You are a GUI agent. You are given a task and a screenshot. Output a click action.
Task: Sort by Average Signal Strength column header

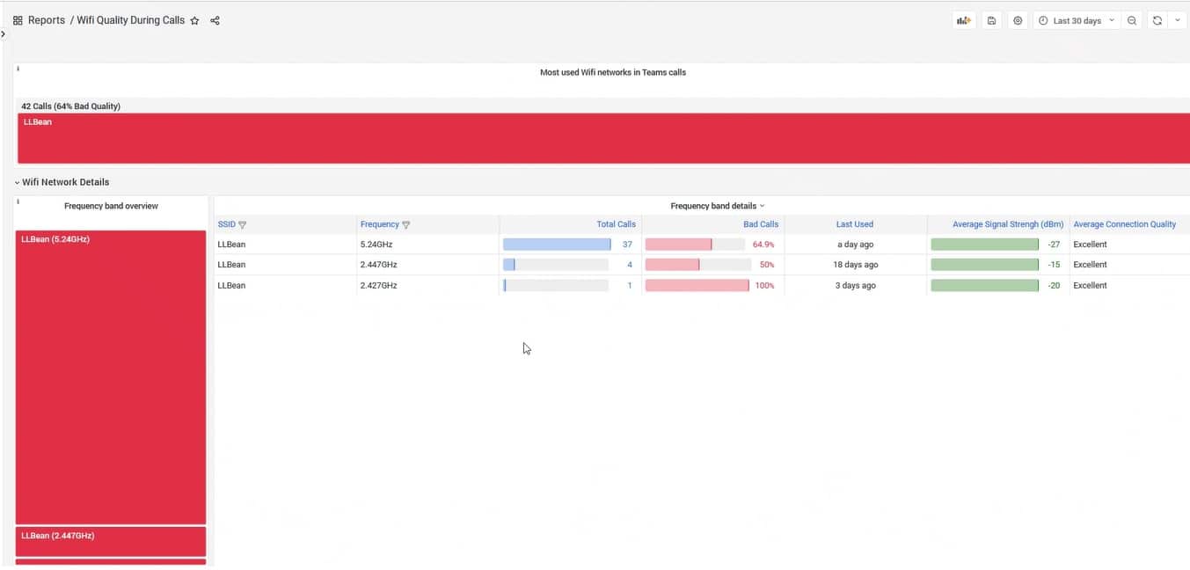pos(1008,224)
